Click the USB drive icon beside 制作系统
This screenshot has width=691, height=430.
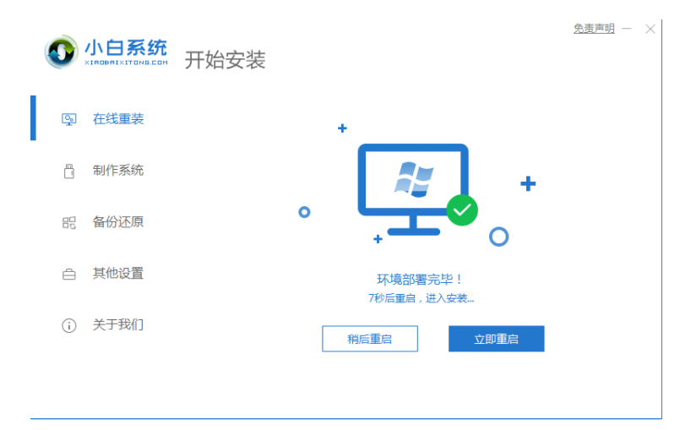click(x=68, y=171)
